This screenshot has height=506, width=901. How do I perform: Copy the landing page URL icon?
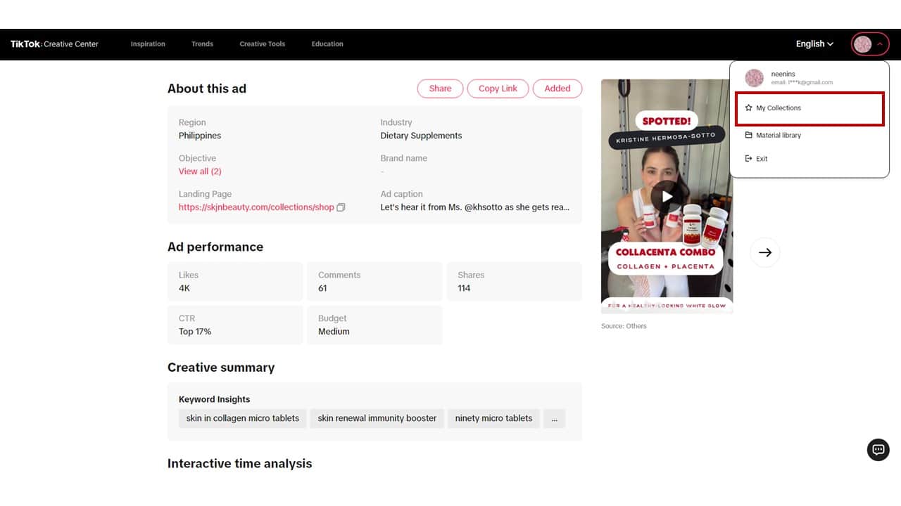pos(341,207)
